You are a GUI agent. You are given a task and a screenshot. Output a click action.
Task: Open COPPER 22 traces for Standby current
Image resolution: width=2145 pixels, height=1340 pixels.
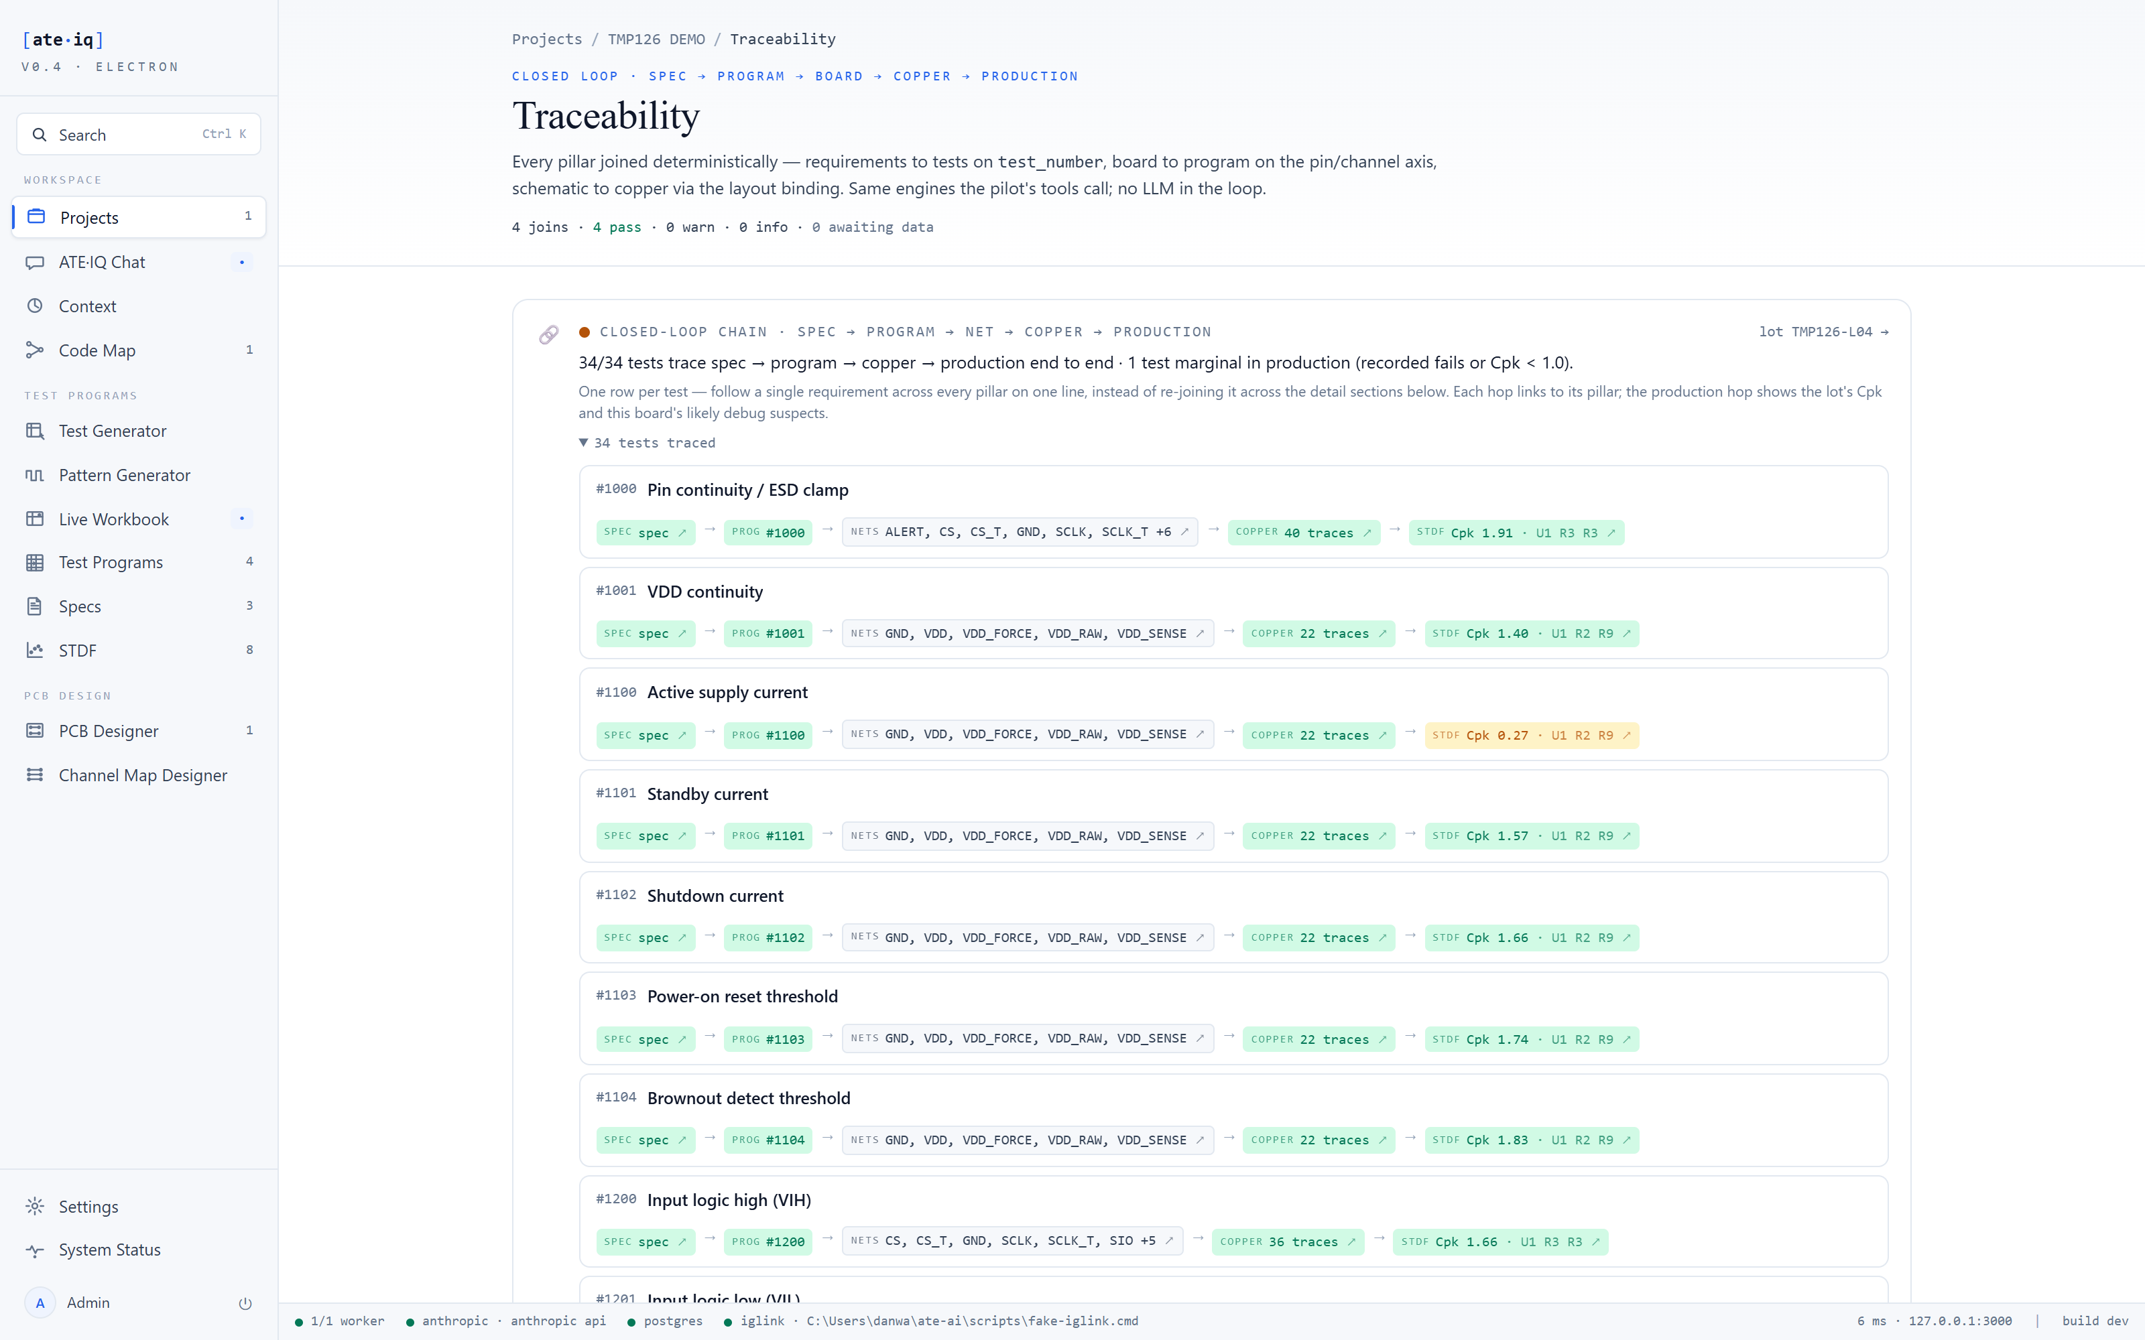(1319, 835)
